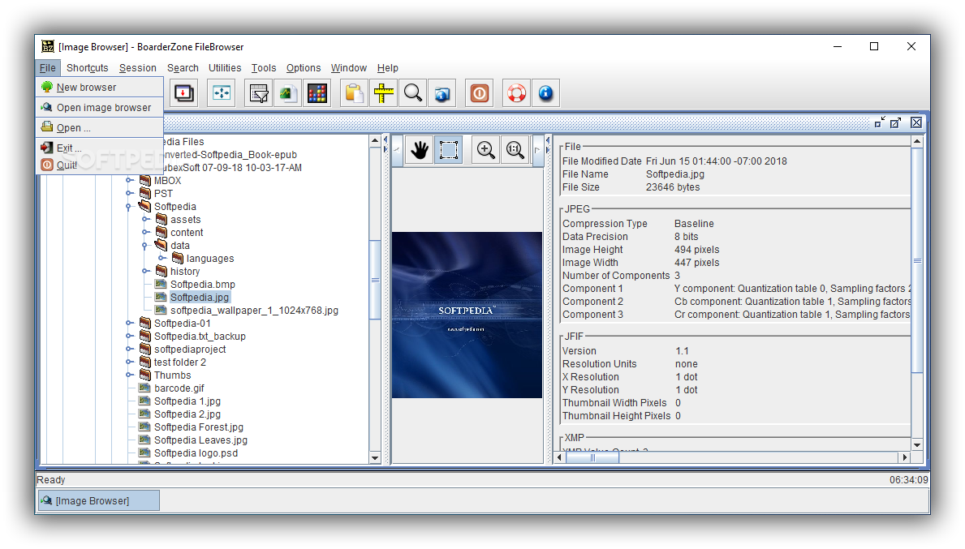This screenshot has width=965, height=549.
Task: Click the Softpedia image preview
Action: 467,315
